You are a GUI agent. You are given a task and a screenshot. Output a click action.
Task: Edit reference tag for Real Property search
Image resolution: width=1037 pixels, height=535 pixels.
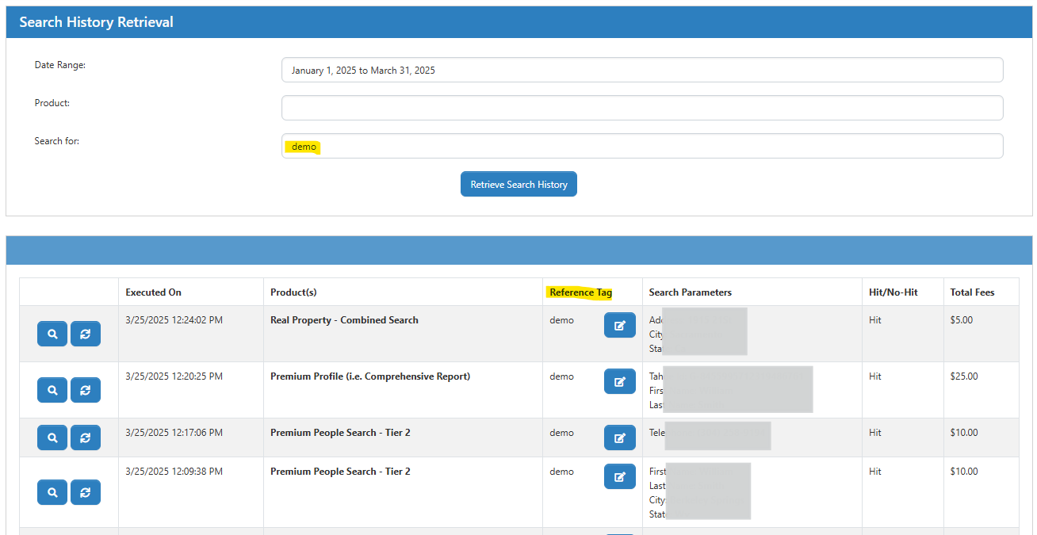[x=619, y=325]
